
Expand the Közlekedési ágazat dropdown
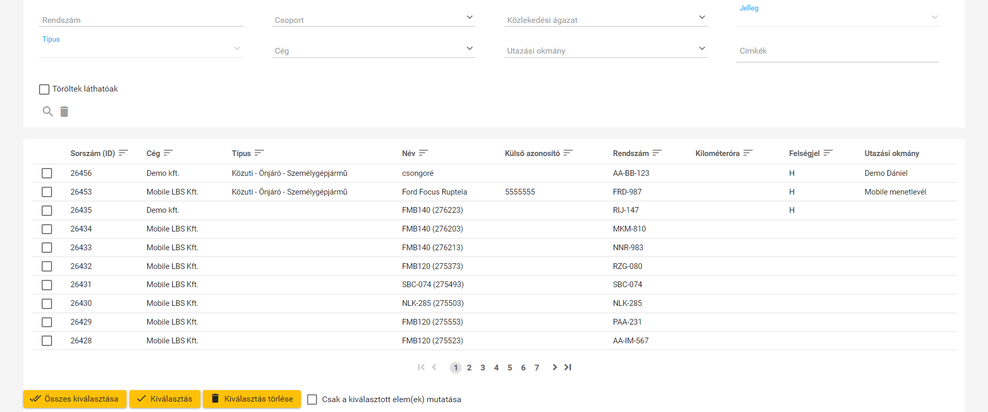coord(605,20)
